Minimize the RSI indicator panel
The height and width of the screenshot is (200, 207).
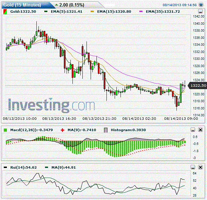tap(193, 167)
